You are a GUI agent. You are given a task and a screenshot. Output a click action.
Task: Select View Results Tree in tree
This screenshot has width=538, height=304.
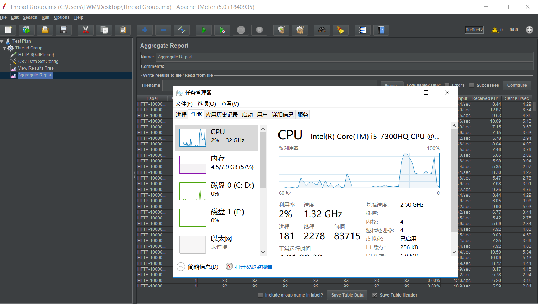(36, 68)
